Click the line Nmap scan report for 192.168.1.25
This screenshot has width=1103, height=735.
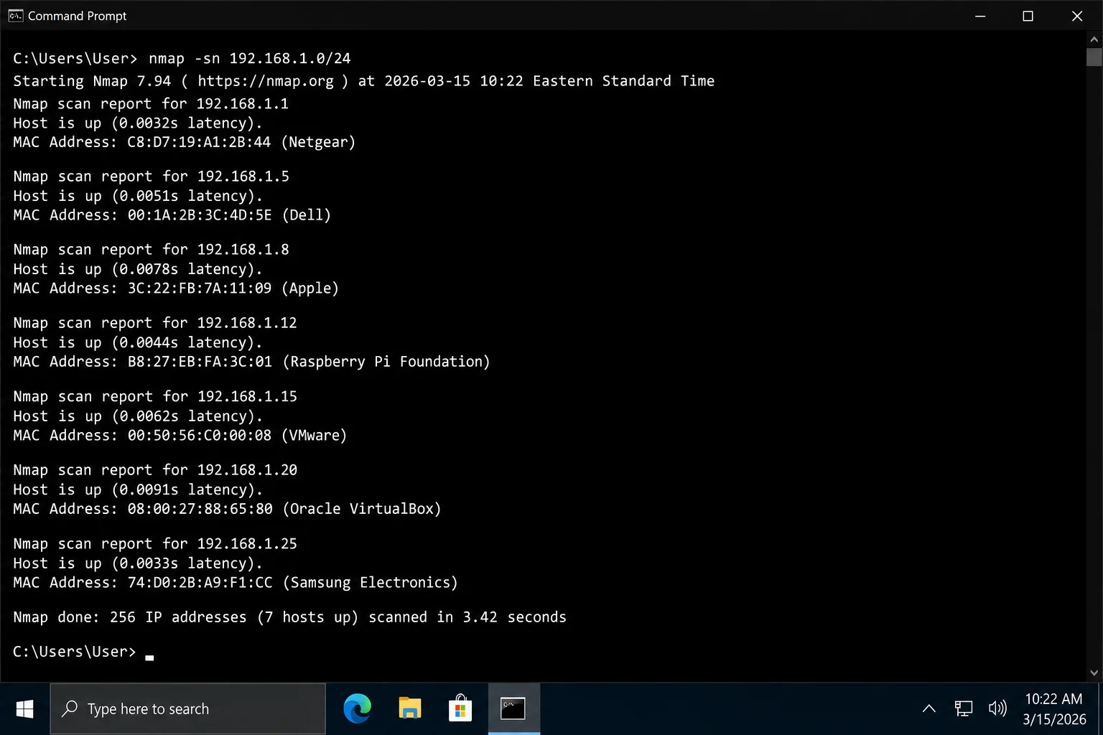[155, 544]
